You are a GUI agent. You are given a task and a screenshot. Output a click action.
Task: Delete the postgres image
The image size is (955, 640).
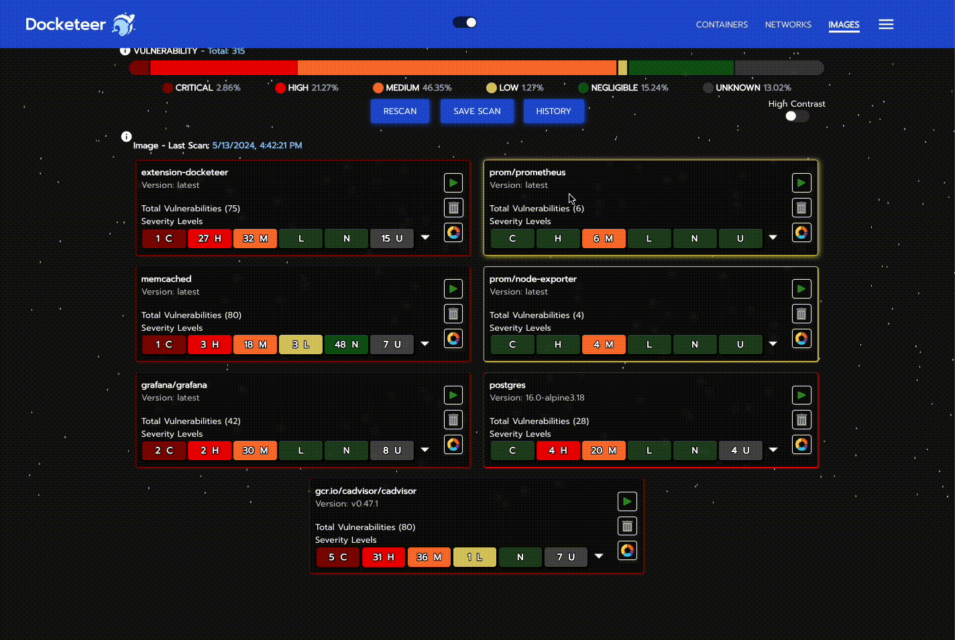coord(801,420)
